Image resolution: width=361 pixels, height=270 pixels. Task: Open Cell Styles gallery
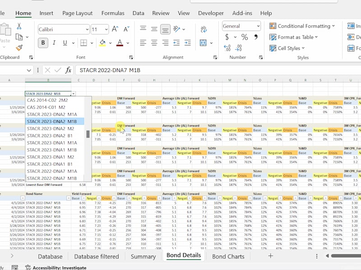pos(287,48)
